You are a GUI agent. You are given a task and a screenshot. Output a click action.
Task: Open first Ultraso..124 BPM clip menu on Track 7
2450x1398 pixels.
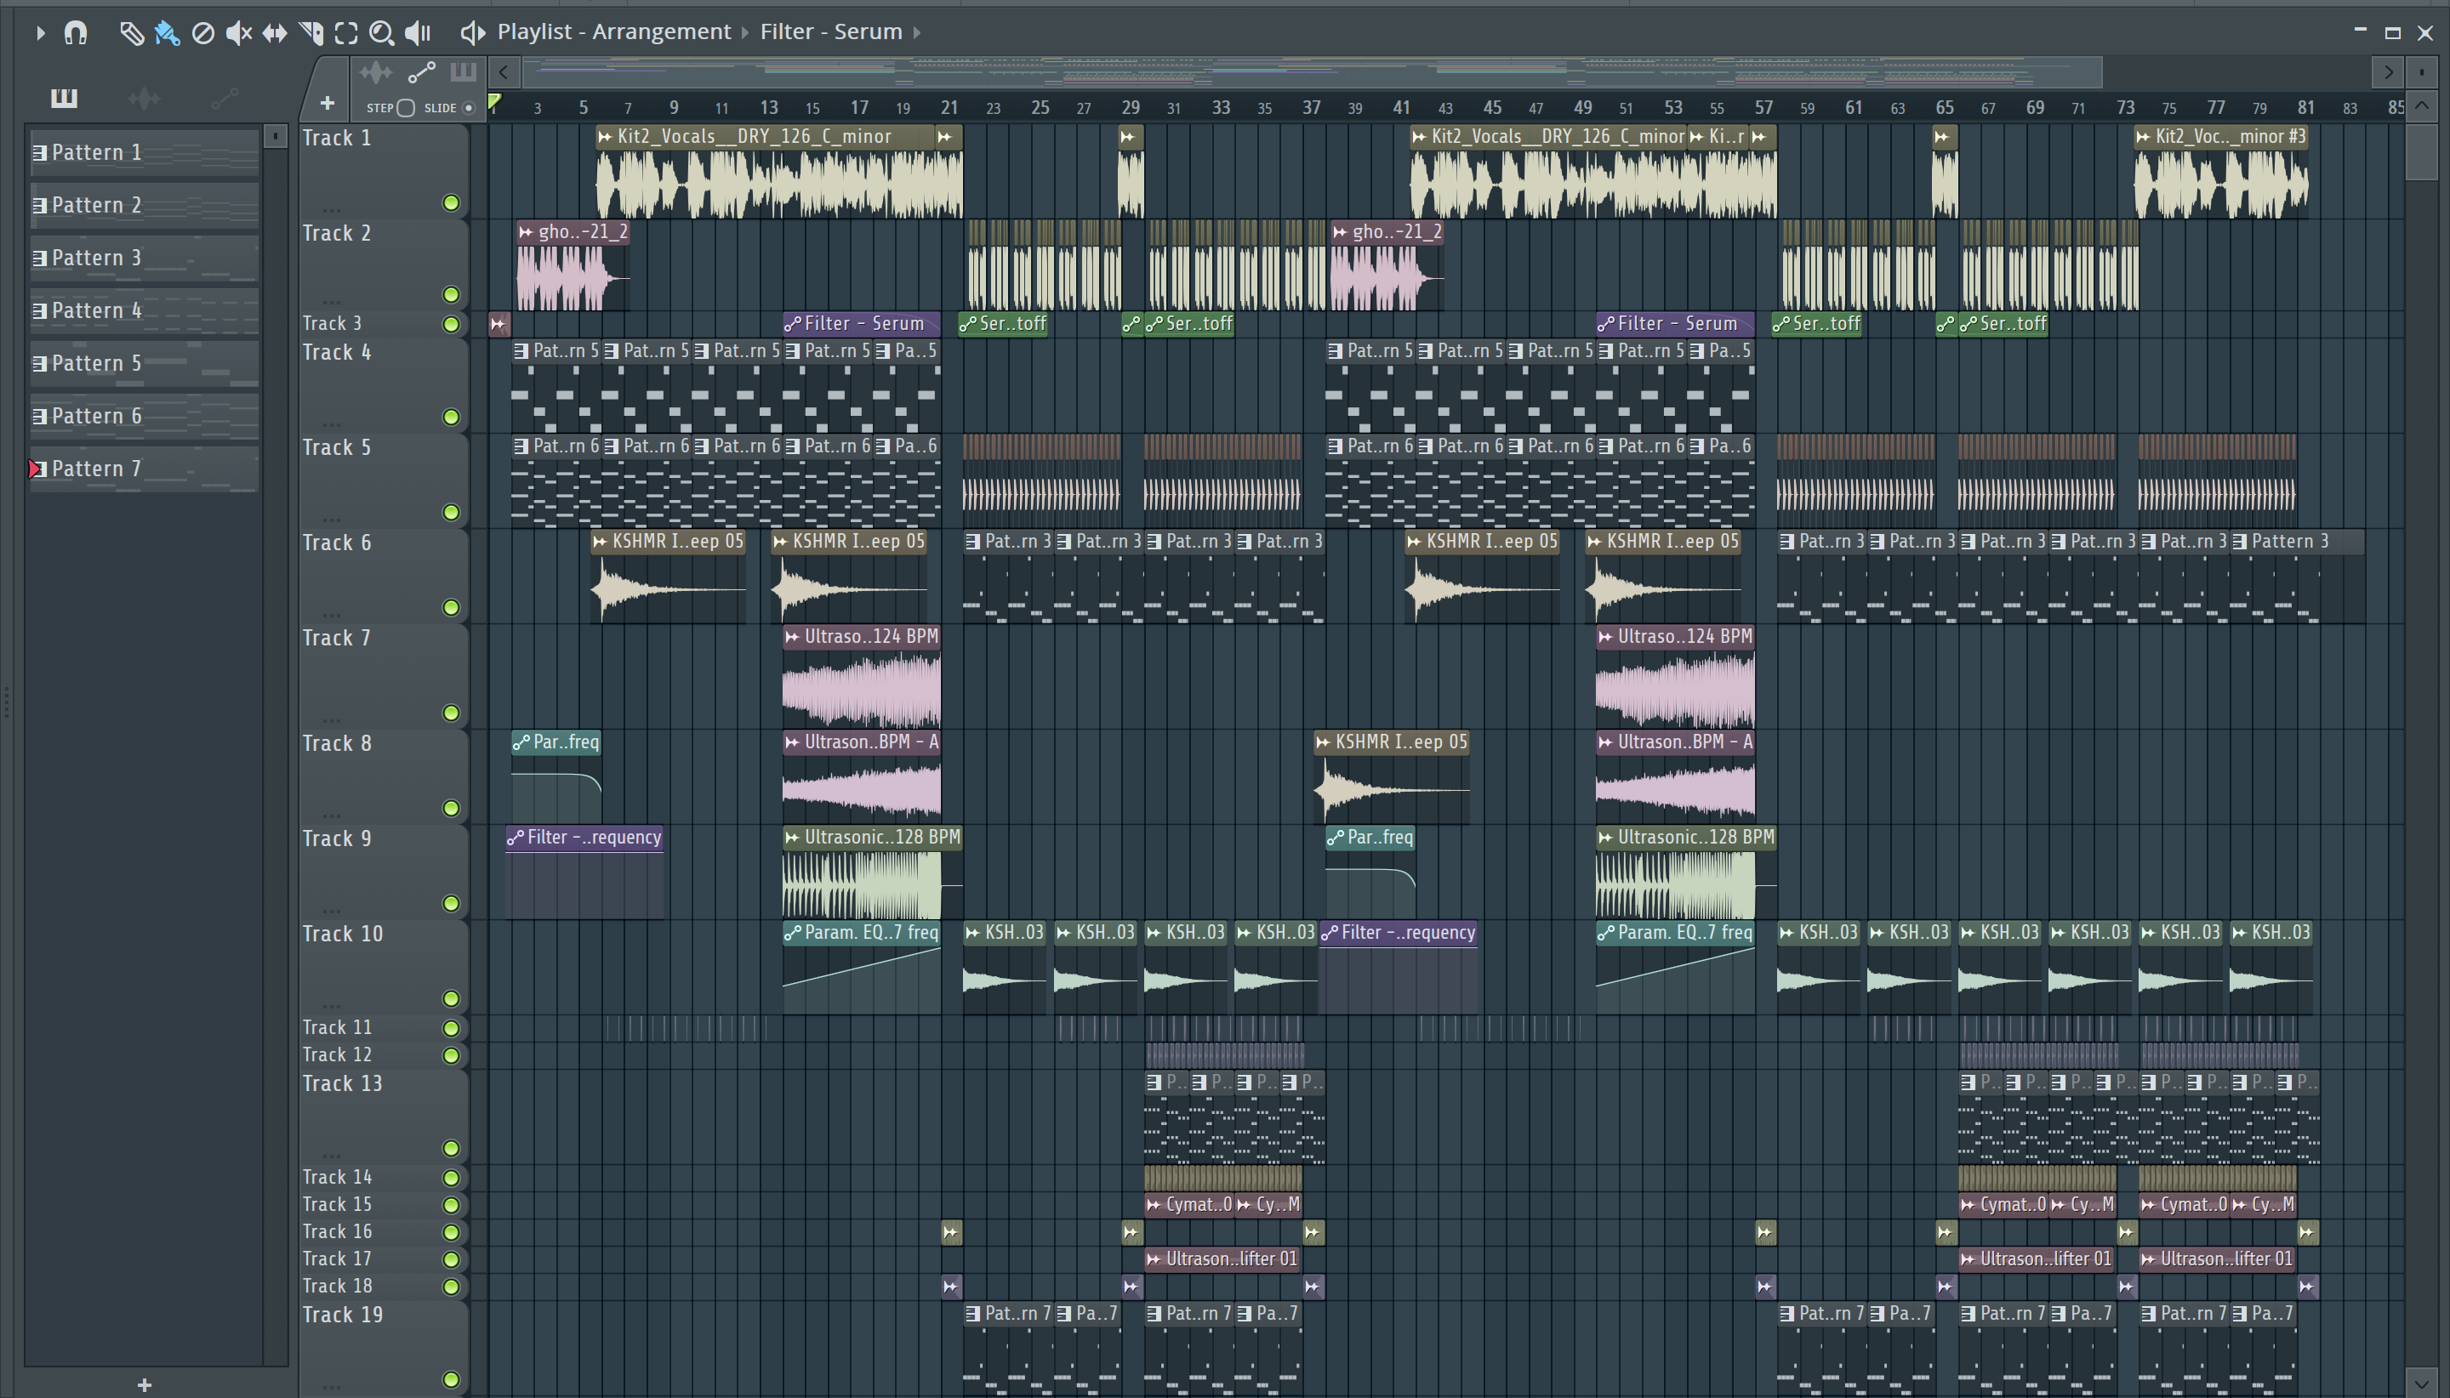click(x=792, y=637)
